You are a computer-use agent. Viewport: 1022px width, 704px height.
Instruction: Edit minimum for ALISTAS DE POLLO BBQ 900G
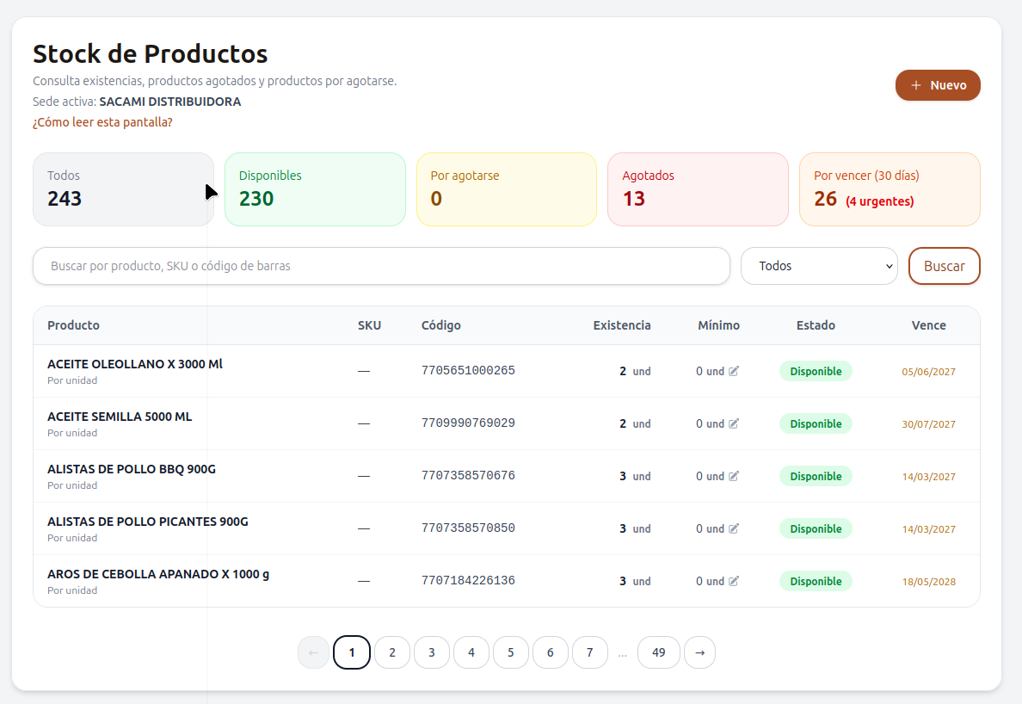[734, 476]
